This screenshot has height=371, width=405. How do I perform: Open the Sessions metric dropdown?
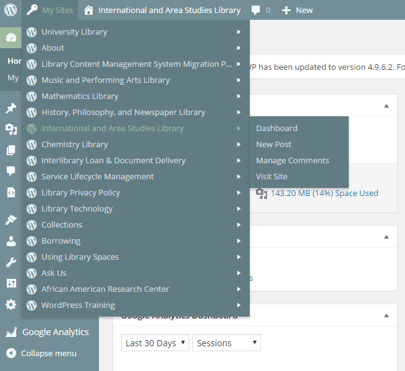(226, 343)
